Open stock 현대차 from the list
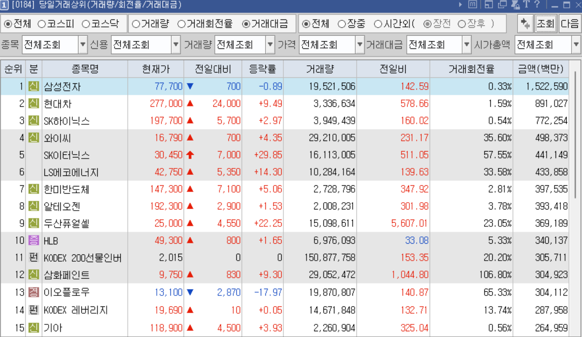The height and width of the screenshot is (337, 582). tap(58, 104)
